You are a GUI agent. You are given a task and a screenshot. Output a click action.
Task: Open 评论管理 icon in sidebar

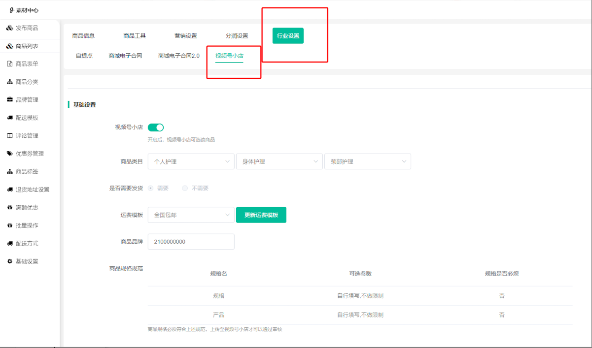pyautogui.click(x=10, y=135)
